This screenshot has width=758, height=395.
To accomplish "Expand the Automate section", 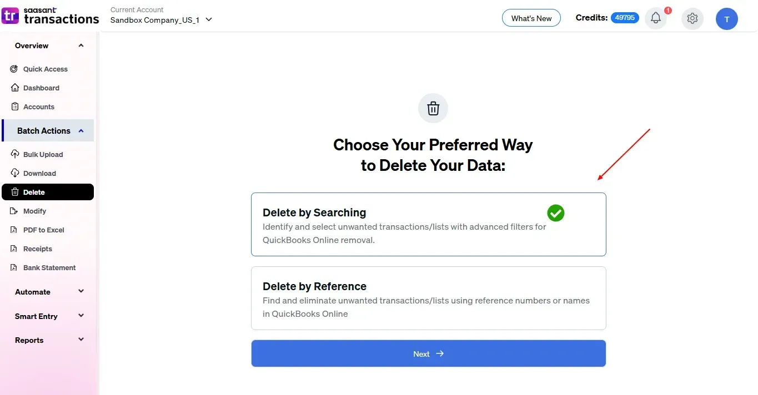I will tap(49, 292).
